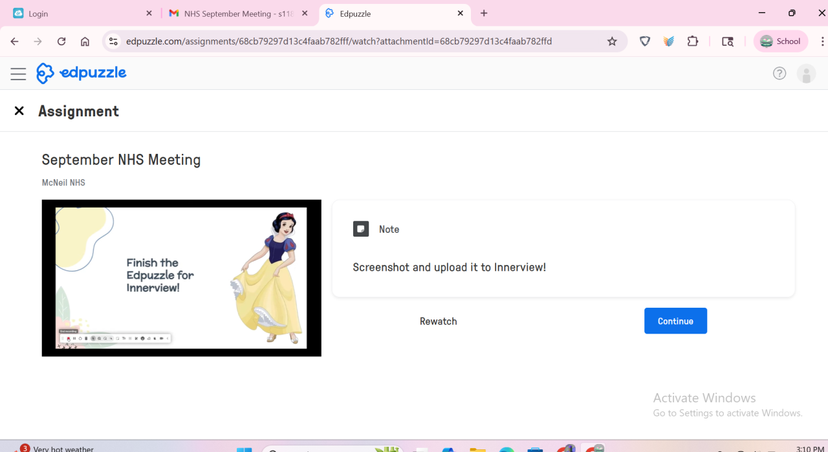Reload the Edpuzzle page
Screen dimensions: 828x452
coord(61,41)
